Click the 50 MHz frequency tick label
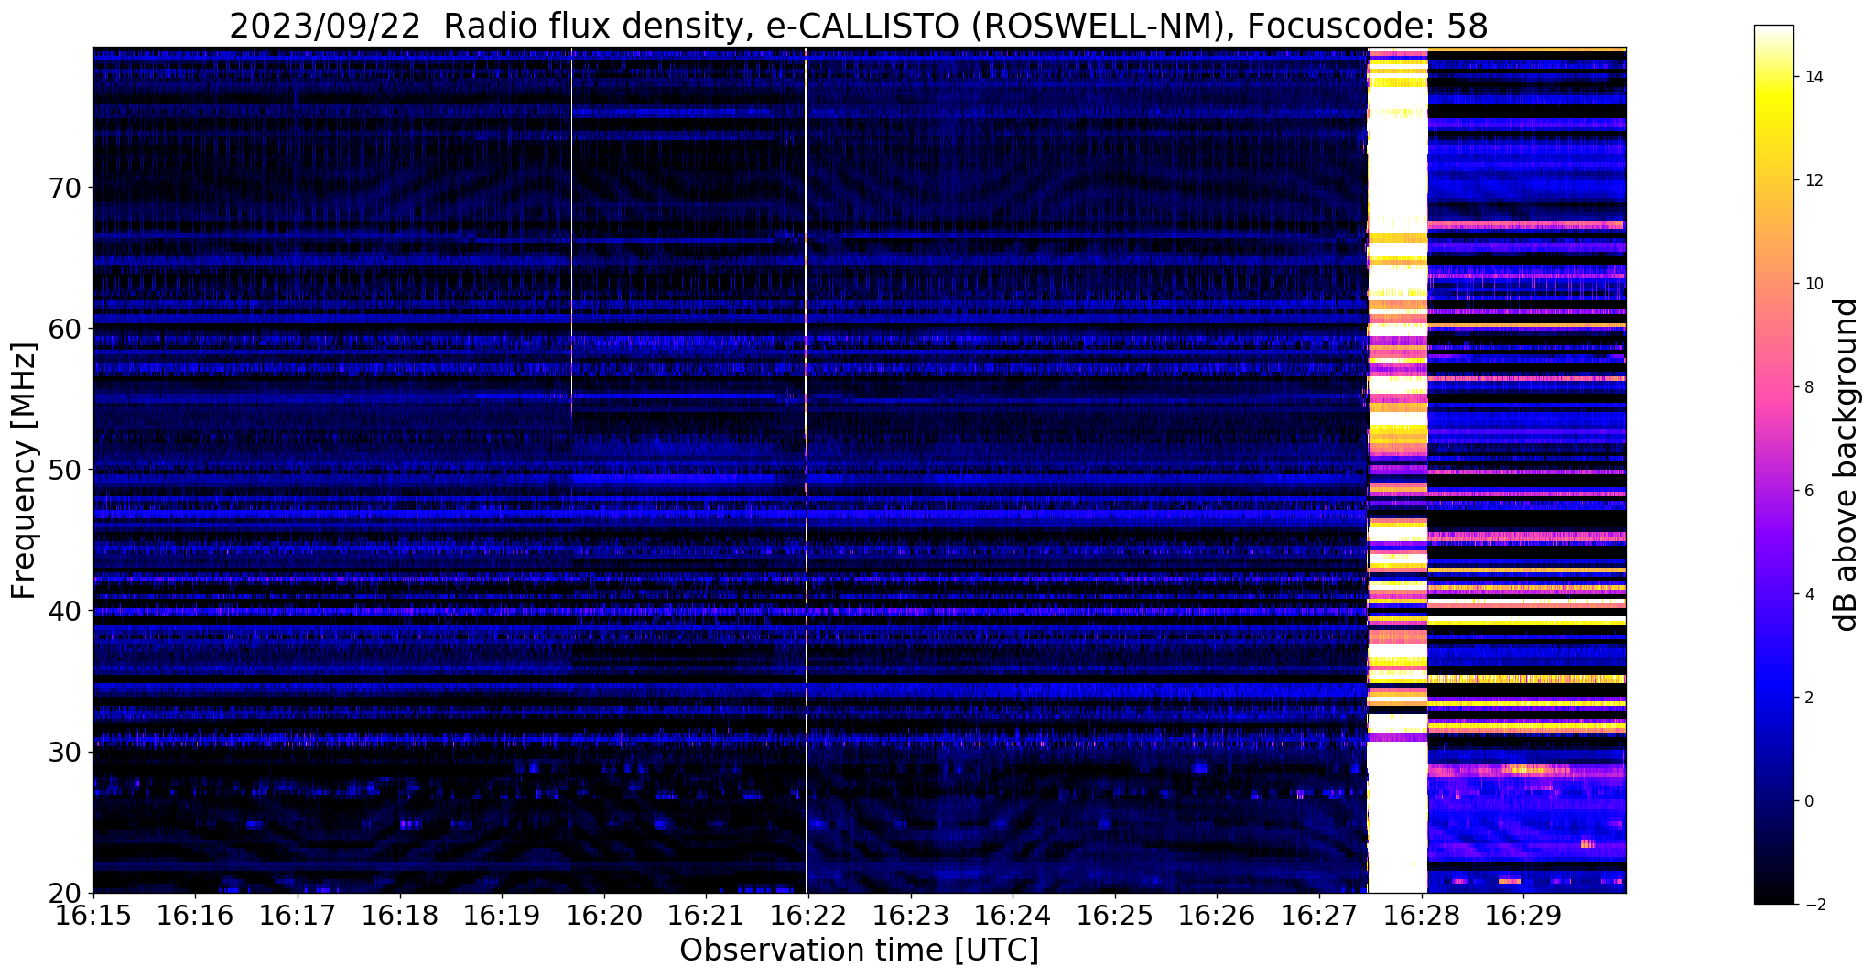Screen dimensions: 1874x977 (x=64, y=470)
